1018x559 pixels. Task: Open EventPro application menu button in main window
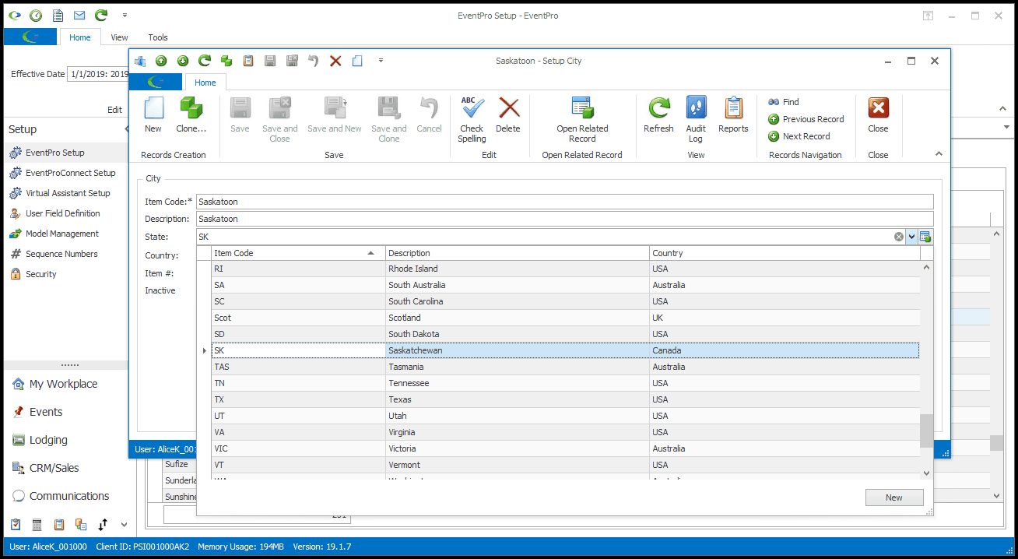point(30,37)
